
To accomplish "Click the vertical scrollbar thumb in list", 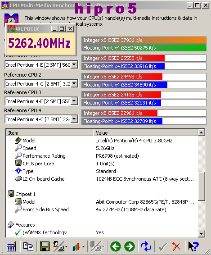I will click(x=202, y=186).
